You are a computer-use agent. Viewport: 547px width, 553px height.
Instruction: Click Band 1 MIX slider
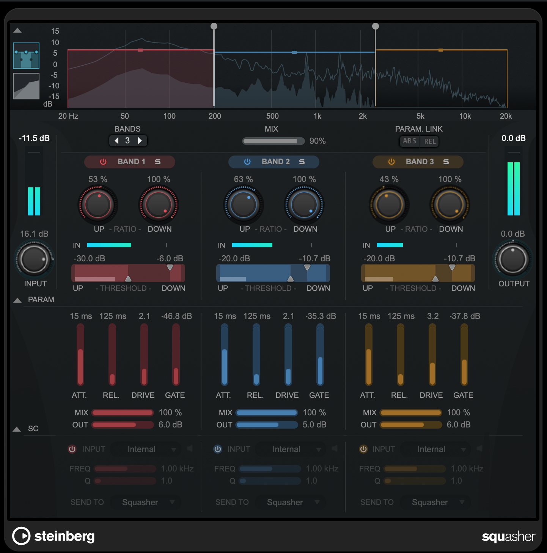point(123,413)
